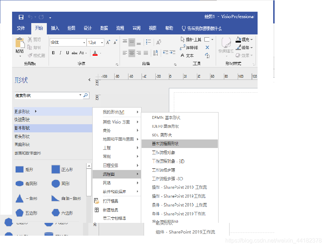The width and height of the screenshot is (325, 247).
Task: Switch to the 插入 ribbon tab
Action: click(55, 28)
